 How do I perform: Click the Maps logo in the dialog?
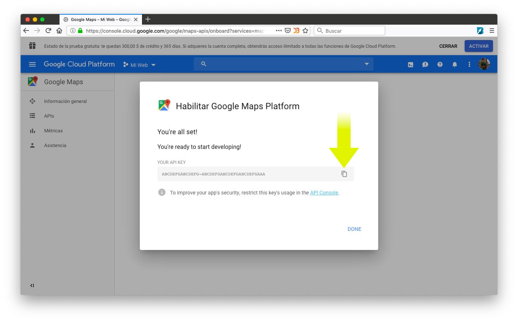pos(164,105)
